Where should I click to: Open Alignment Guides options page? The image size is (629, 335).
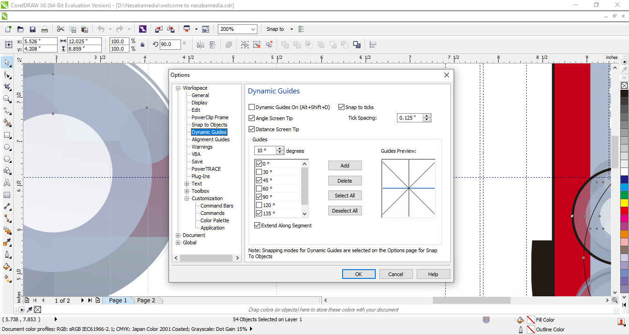tap(210, 139)
